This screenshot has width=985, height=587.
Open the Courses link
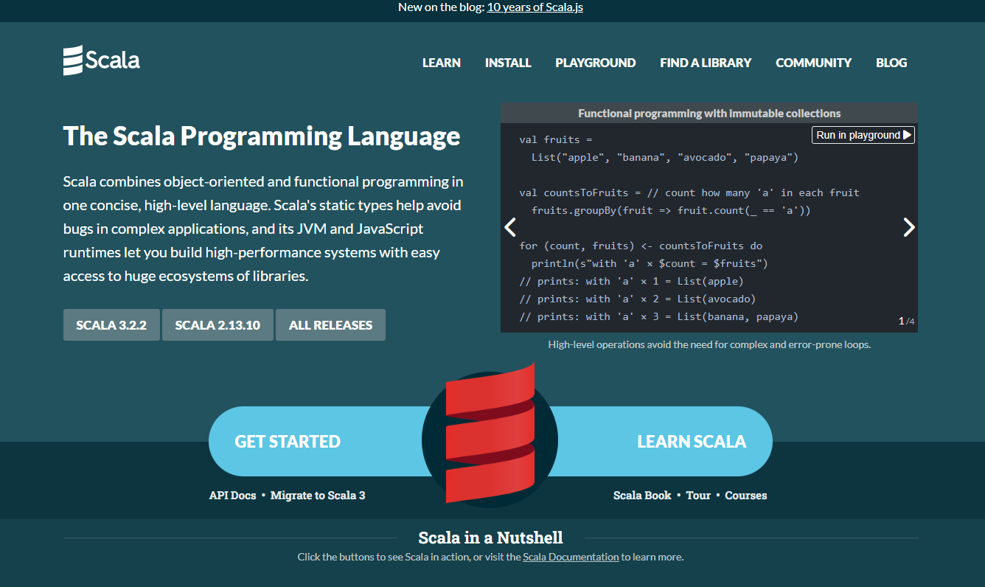[746, 496]
